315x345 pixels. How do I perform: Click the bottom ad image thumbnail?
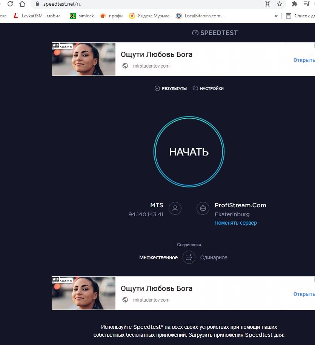pyautogui.click(x=84, y=293)
